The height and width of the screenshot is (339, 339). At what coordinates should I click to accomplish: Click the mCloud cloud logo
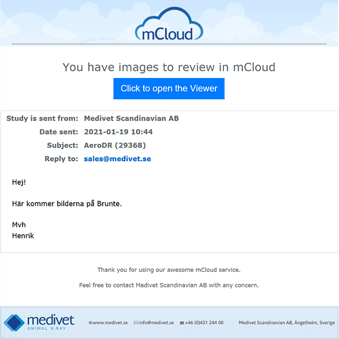pos(169,25)
